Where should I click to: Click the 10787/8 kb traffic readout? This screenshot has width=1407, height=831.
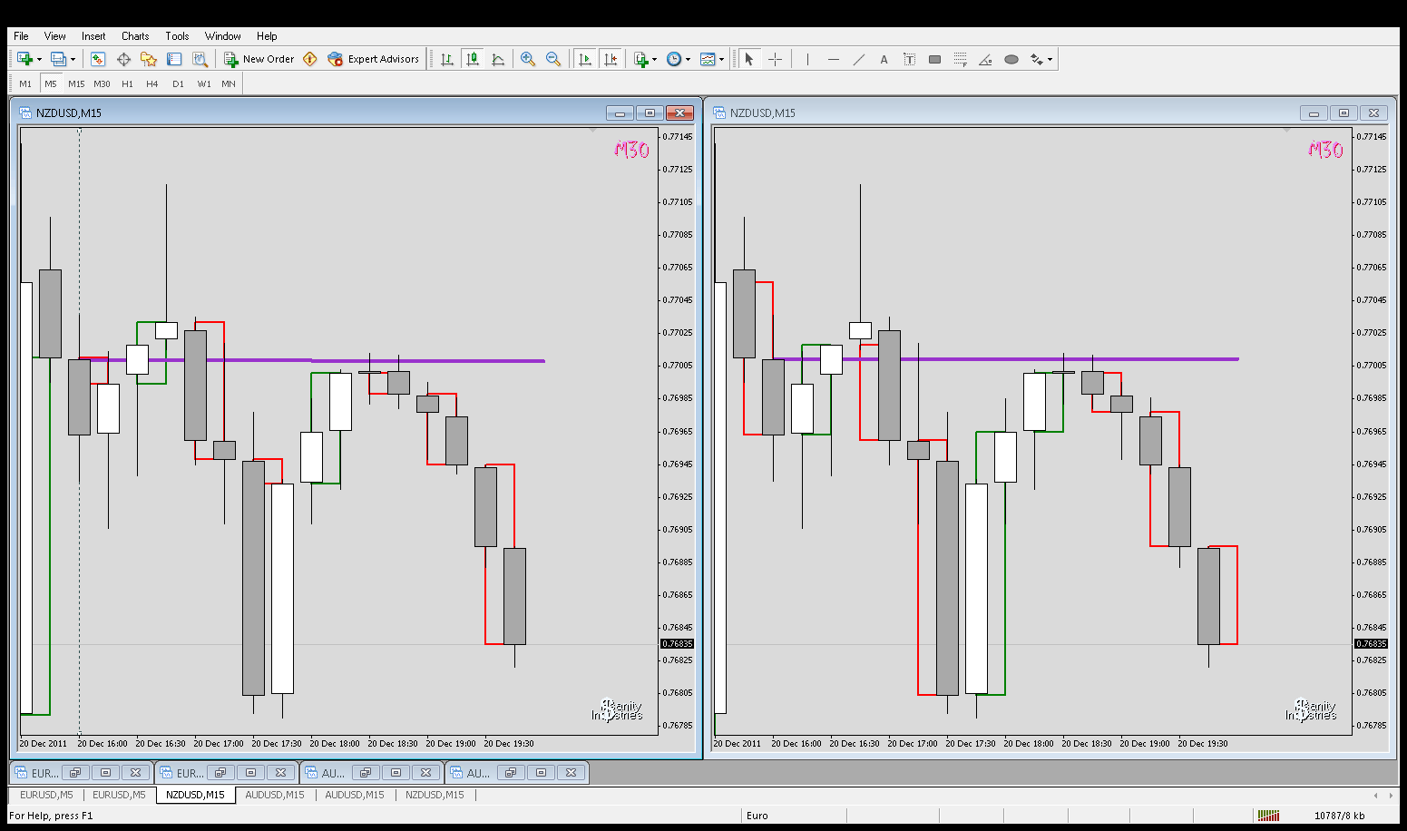point(1339,816)
